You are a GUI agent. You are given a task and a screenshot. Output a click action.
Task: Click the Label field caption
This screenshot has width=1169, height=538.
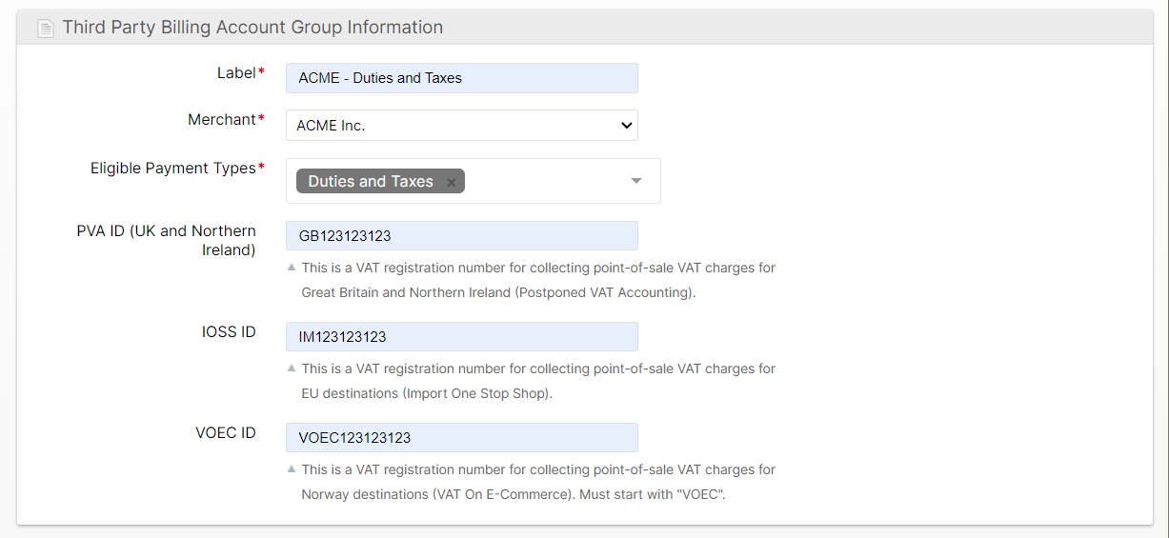(x=236, y=73)
